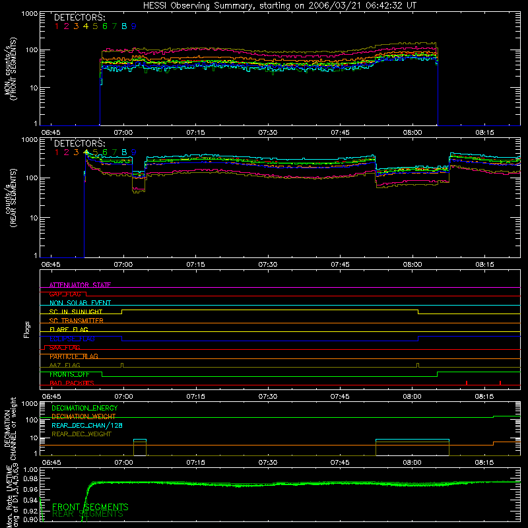The width and height of the screenshot is (528, 528).
Task: Select detector 9 in the front segments legend
Action: pyautogui.click(x=134, y=26)
